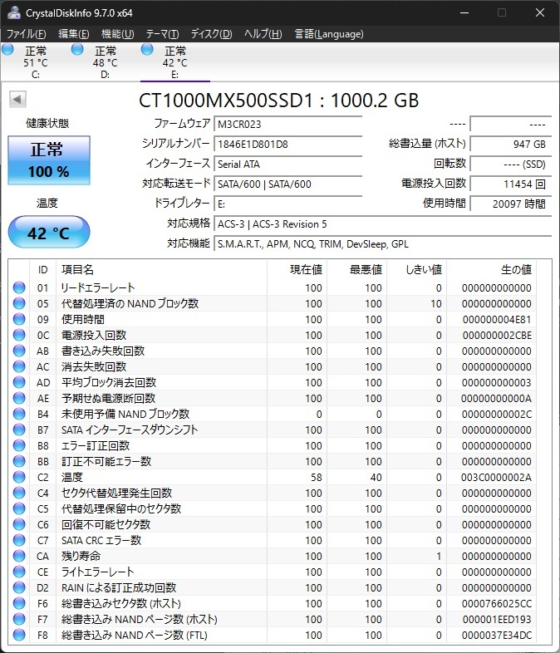Open the ファイル(F) menu

(x=27, y=34)
